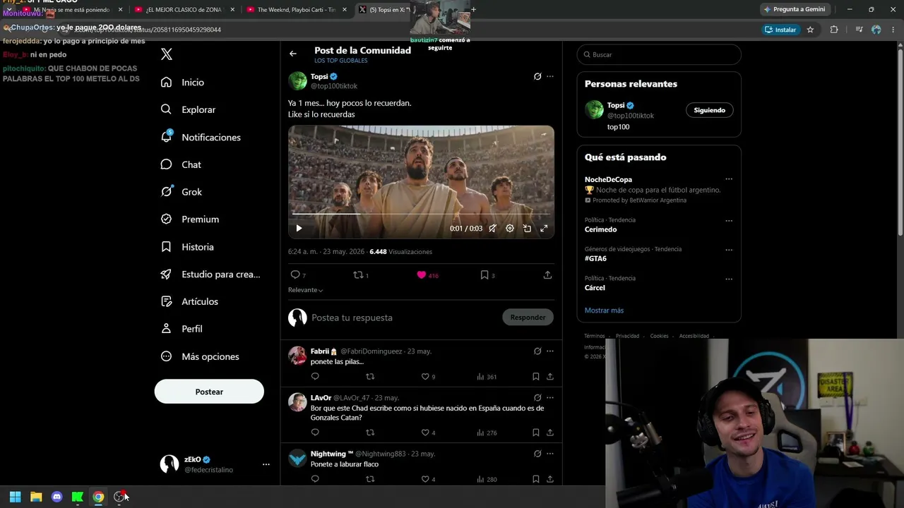Click the Grok icon on Topsi's post
Image resolution: width=904 pixels, height=508 pixels.
tap(537, 76)
